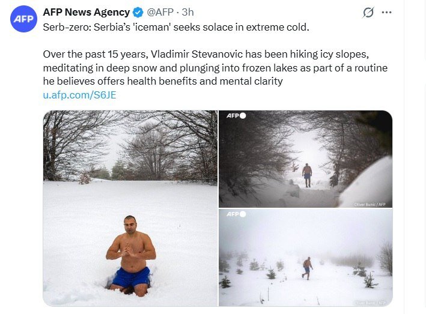Viewport: 426px width, 314px height.
Task: Open the bottom-right foggy snowfield photo
Action: [x=305, y=258]
